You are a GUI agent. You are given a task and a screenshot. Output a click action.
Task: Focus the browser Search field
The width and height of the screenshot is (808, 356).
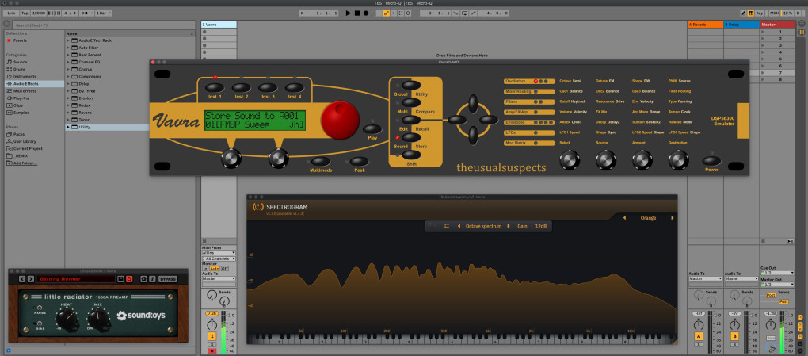[x=103, y=25]
